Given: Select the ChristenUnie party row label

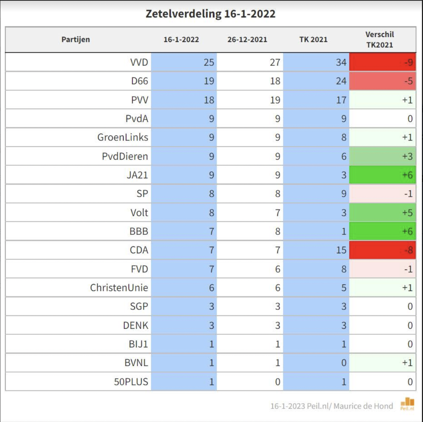Looking at the screenshot, I should (119, 288).
